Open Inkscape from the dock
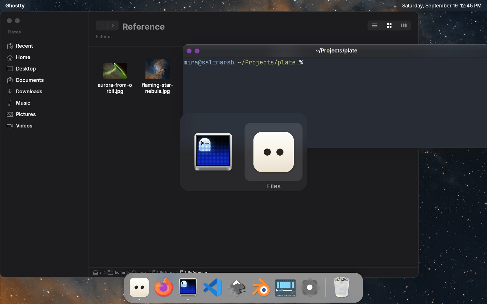 point(236,287)
